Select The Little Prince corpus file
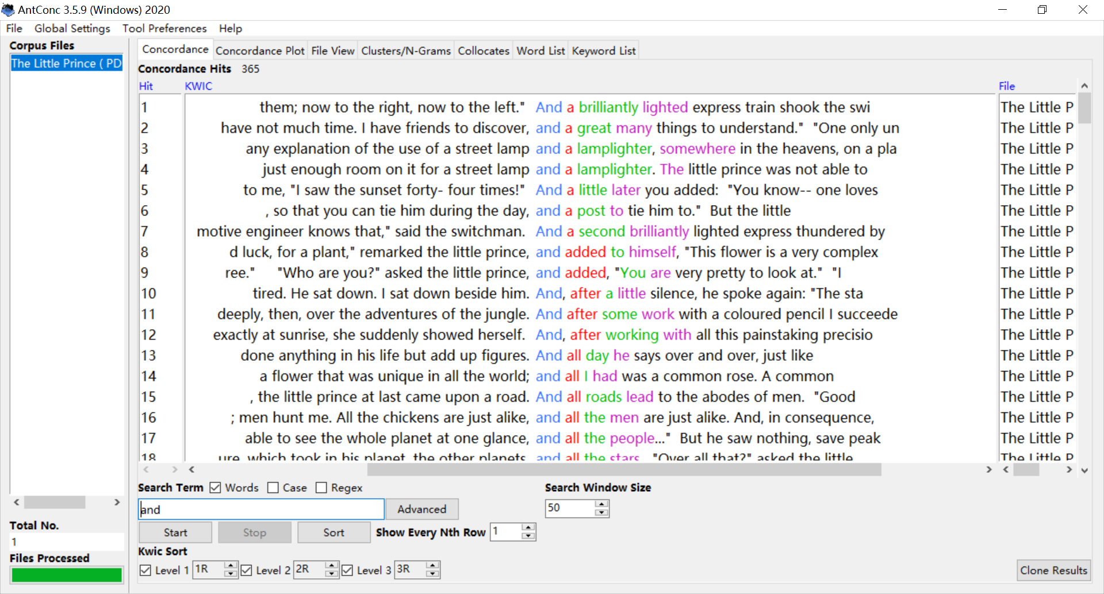1104x594 pixels. (67, 63)
